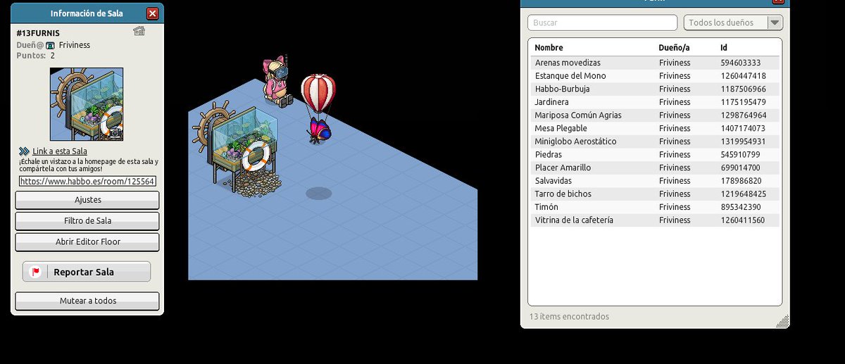Click the home icon beside #13FURNIS
845x364 pixels.
(x=139, y=31)
